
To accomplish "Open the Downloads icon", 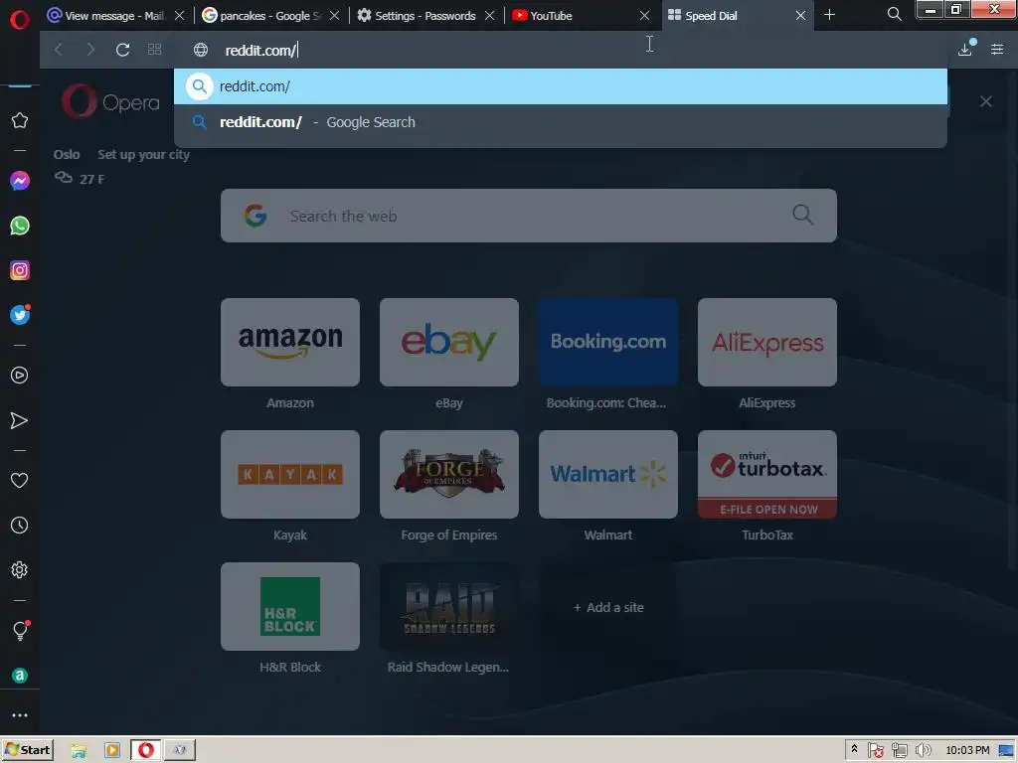I will point(965,49).
